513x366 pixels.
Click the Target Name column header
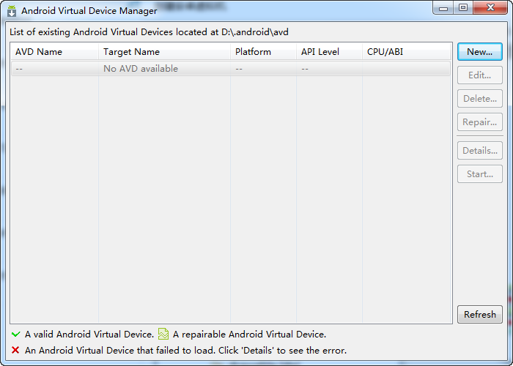pos(164,52)
